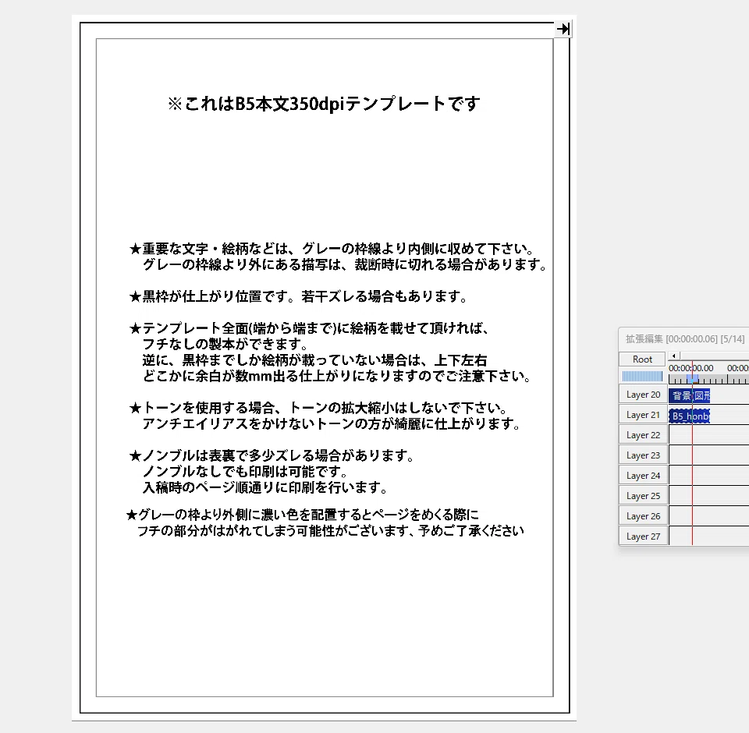Click the ★トーンを使用する場合 line
The width and height of the screenshot is (749, 733).
pyautogui.click(x=318, y=408)
